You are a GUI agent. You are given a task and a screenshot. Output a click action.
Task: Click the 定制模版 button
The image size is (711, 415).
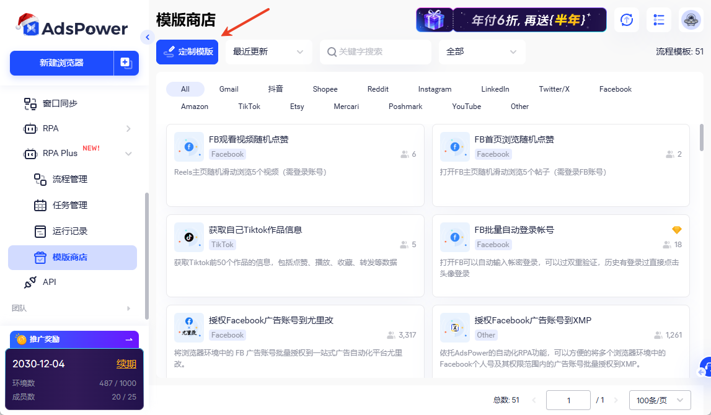pos(187,52)
